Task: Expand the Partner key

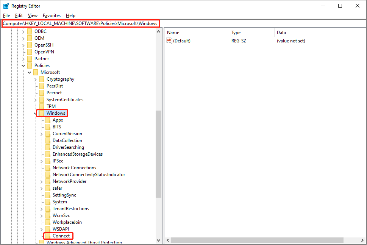Action: 23,59
